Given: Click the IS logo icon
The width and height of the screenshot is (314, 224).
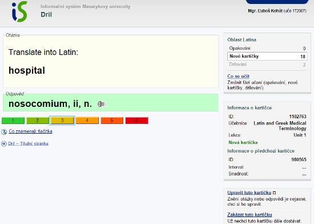Looking at the screenshot, I should point(19,11).
